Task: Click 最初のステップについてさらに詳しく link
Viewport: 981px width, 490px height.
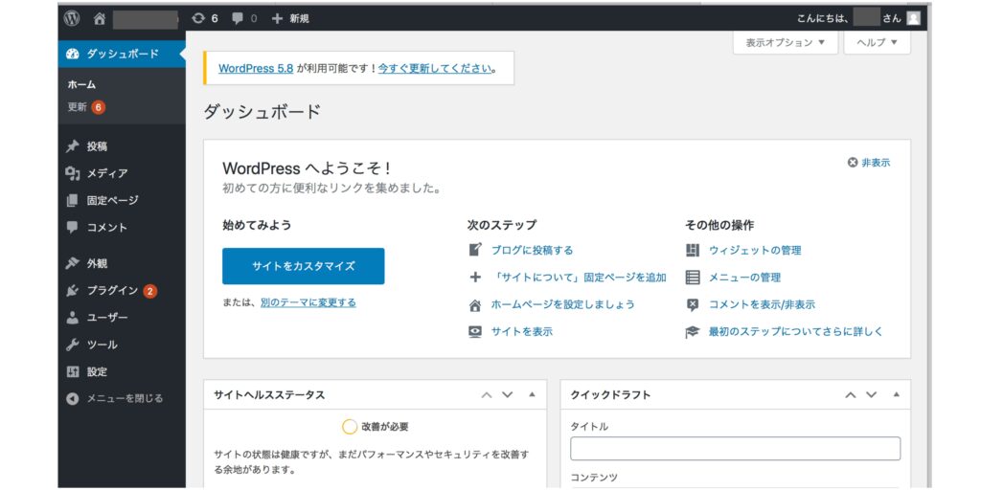Action: tap(796, 332)
